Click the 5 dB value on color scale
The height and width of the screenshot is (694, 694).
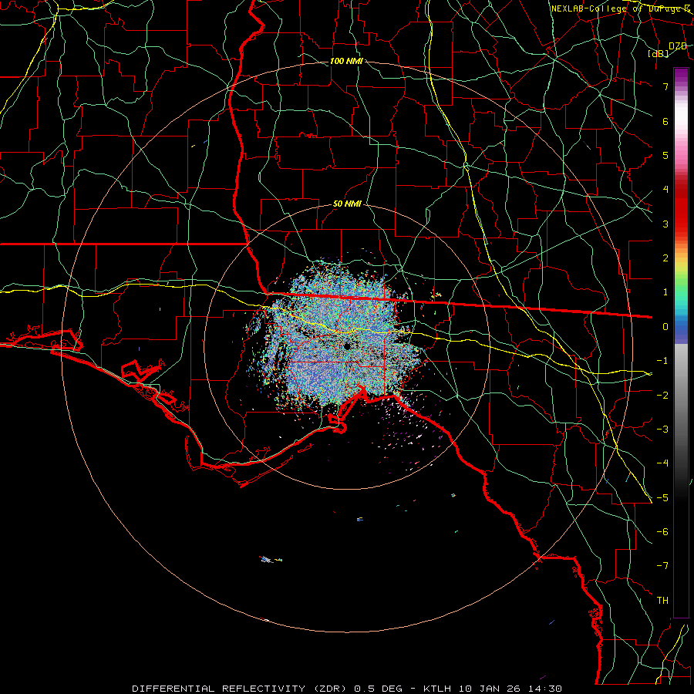click(x=665, y=155)
